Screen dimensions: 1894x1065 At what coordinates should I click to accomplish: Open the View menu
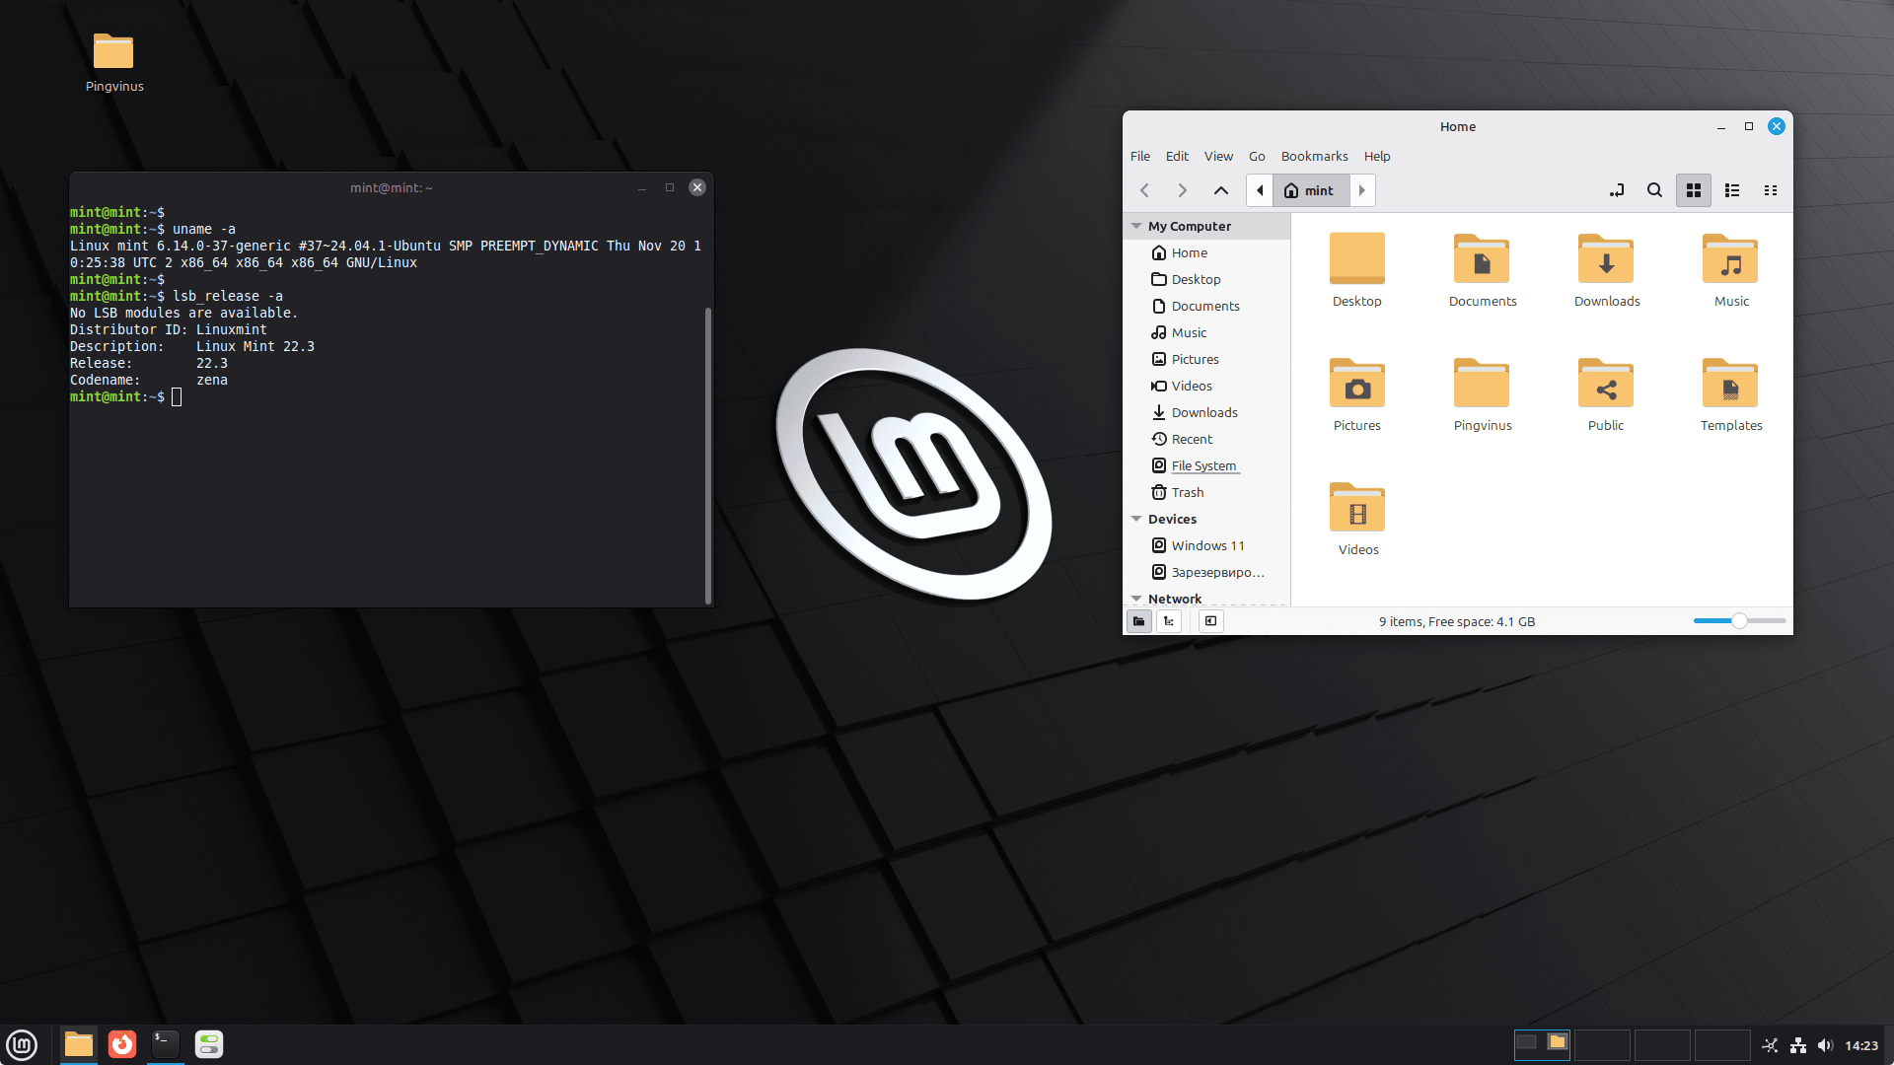pyautogui.click(x=1217, y=156)
